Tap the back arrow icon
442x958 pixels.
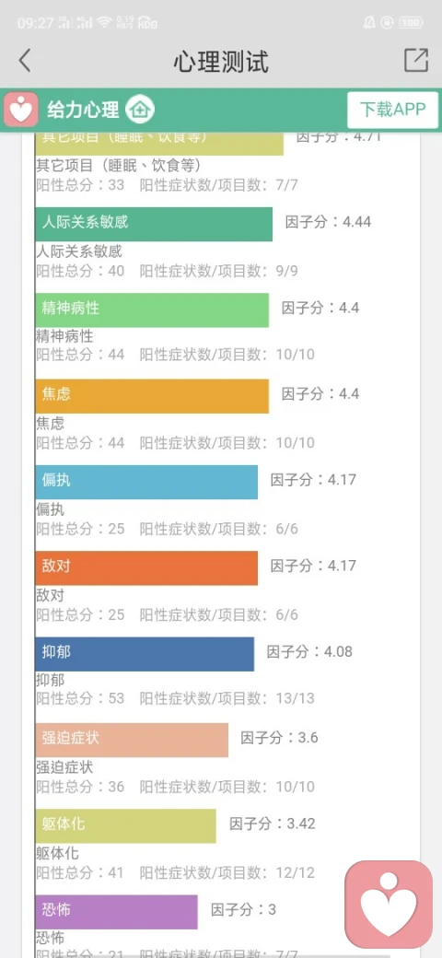[x=25, y=61]
